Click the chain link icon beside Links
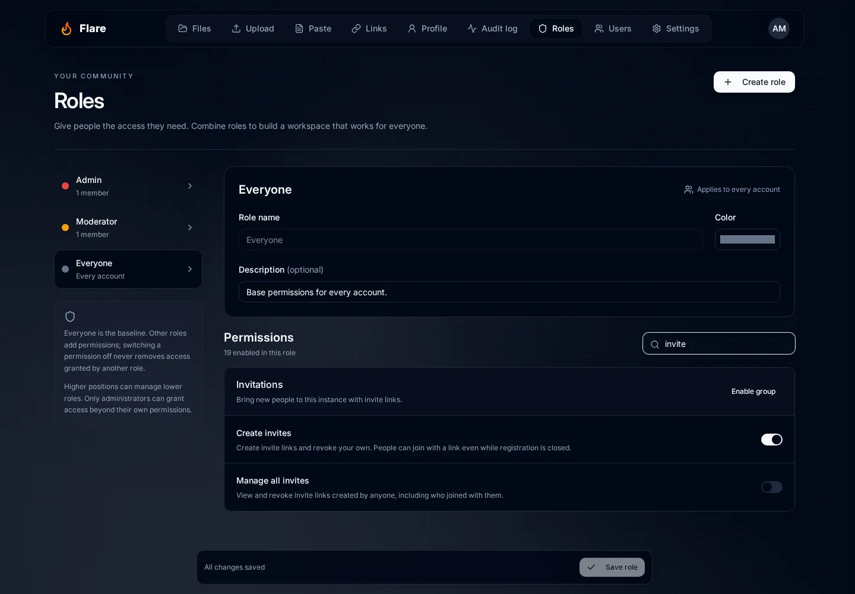This screenshot has width=855, height=594. 356,29
